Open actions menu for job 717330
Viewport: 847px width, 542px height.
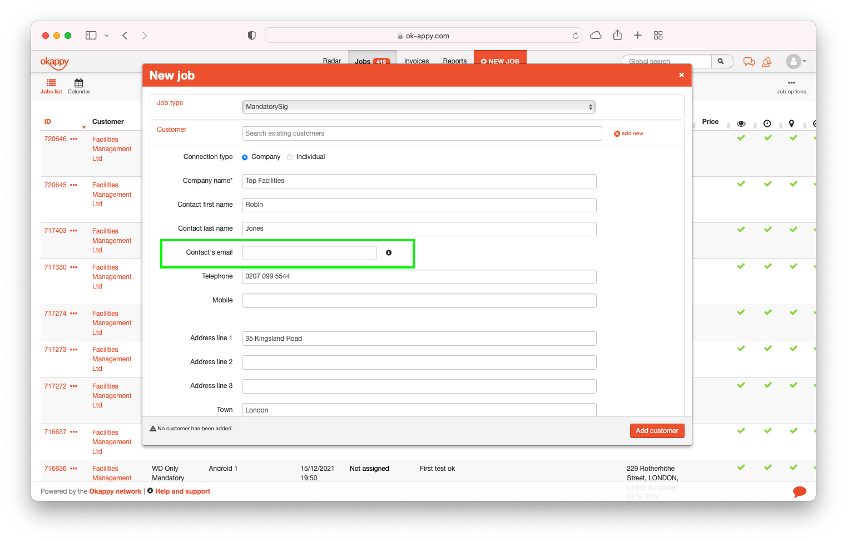[74, 267]
